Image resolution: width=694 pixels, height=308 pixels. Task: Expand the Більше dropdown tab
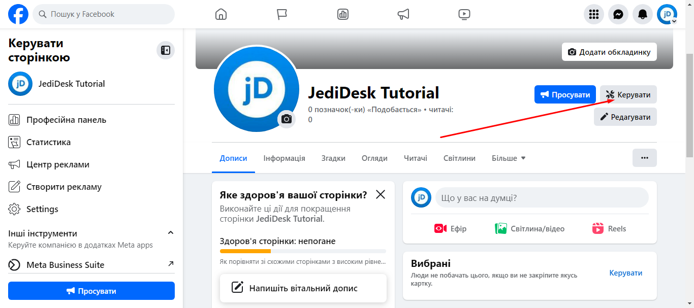509,158
